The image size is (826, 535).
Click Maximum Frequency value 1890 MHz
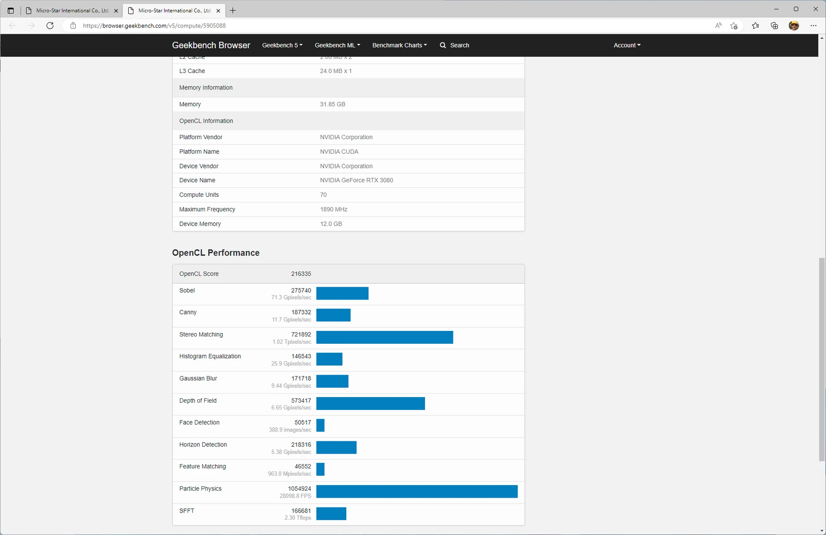[333, 210]
